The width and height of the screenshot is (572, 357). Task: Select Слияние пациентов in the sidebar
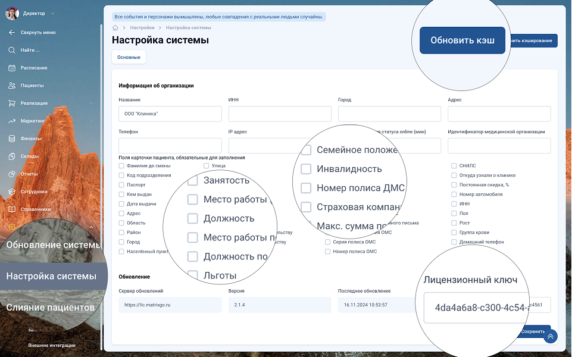(51, 308)
